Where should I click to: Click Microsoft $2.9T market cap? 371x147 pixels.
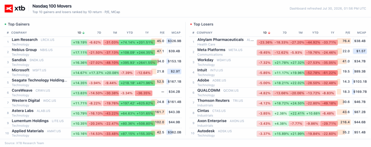[174, 71]
